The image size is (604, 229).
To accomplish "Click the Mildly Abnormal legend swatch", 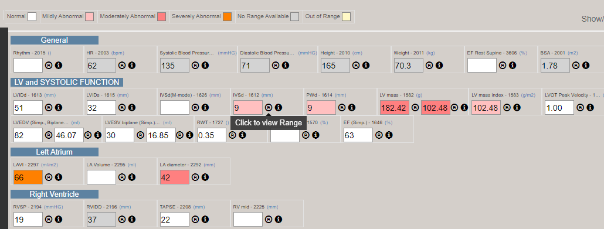I will (89, 16).
